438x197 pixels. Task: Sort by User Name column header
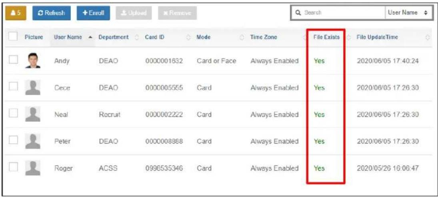pyautogui.click(x=72, y=37)
